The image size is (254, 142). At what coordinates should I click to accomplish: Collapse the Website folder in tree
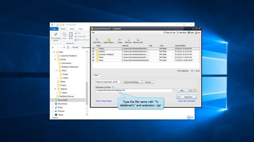pyautogui.click(x=55, y=89)
